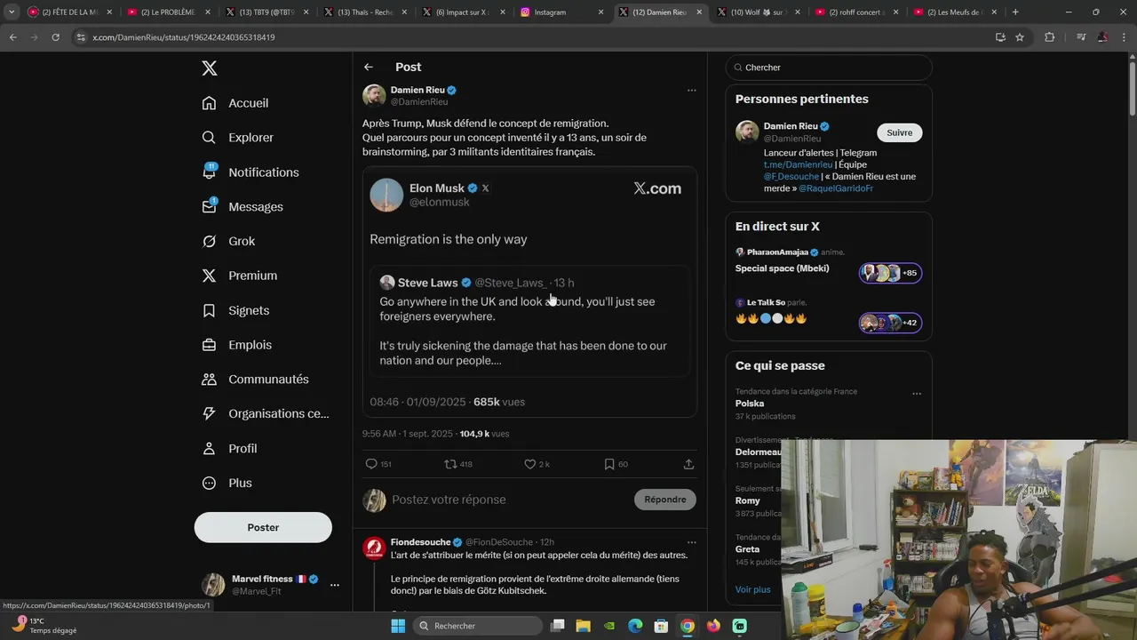Image resolution: width=1137 pixels, height=640 pixels.
Task: Open Organisations certifiées in sidebar
Action: 266,413
